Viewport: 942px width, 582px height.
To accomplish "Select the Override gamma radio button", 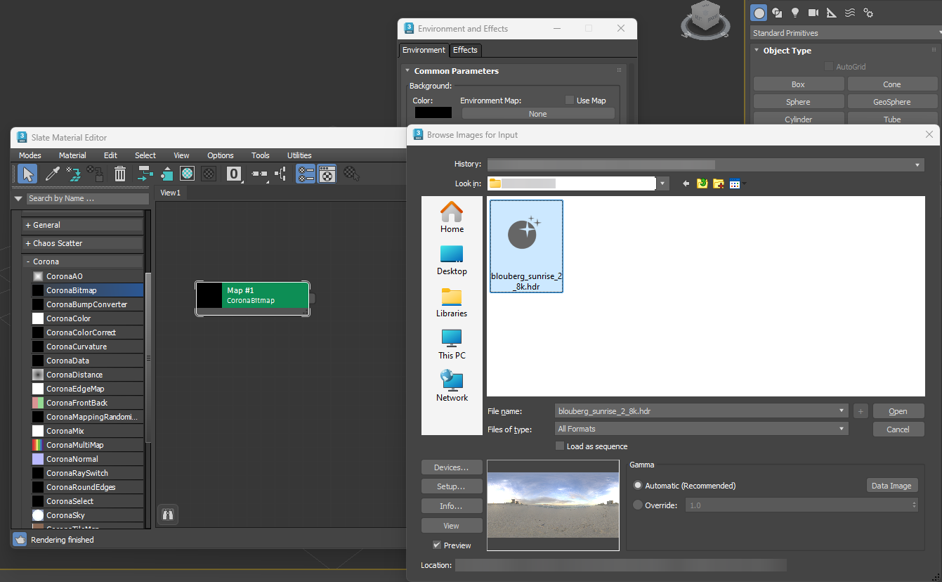I will [638, 505].
